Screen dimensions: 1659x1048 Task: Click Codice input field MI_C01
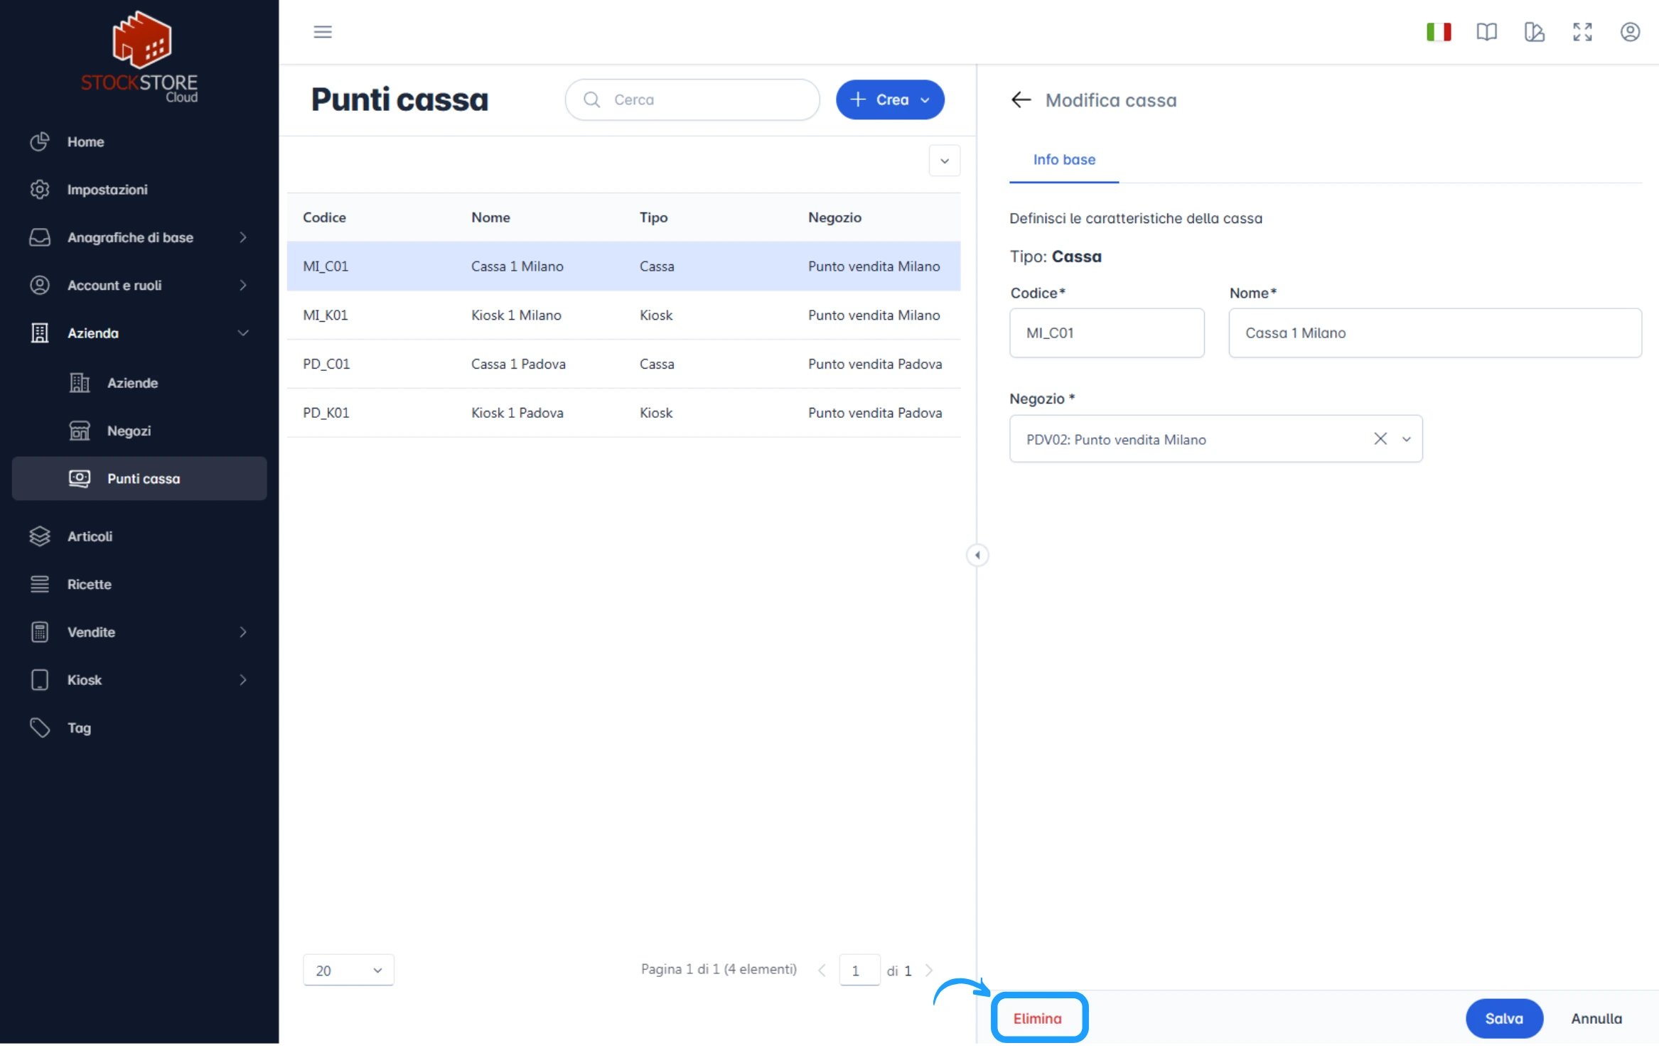click(1106, 332)
